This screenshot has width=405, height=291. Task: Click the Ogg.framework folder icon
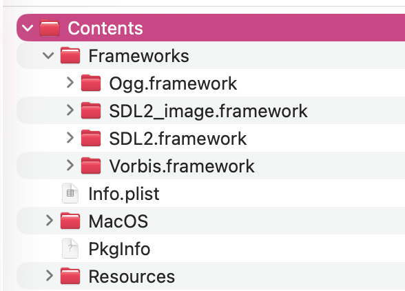91,83
